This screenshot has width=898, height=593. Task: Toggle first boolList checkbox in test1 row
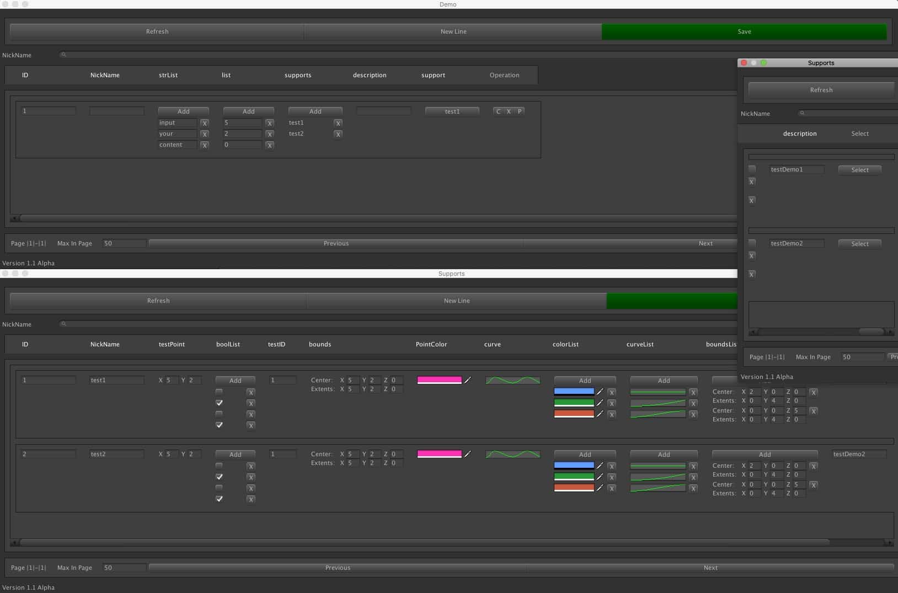pyautogui.click(x=219, y=392)
